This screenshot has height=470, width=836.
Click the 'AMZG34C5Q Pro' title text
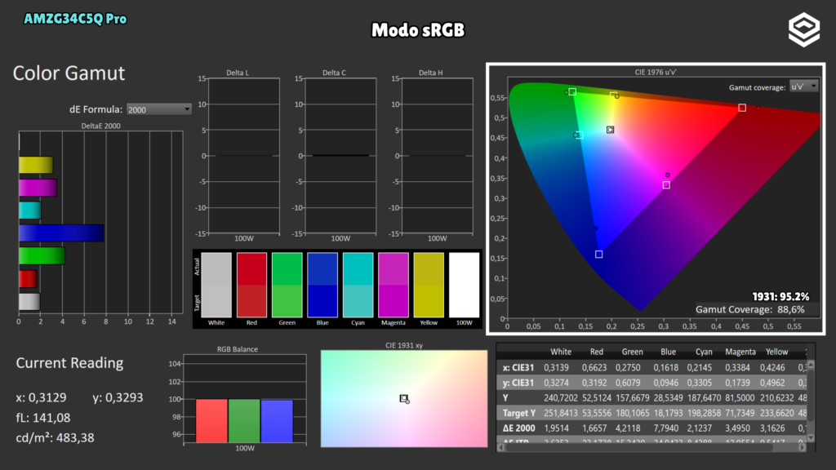click(x=75, y=20)
